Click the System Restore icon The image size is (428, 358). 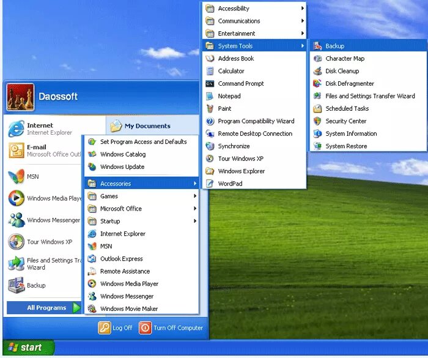click(x=317, y=146)
